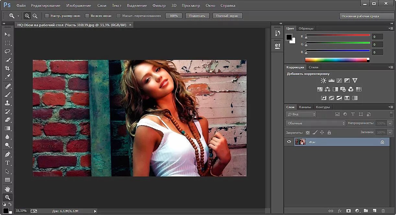Select the Rectangular Marquee tool
Screen dimensions: 396x215
7,43
